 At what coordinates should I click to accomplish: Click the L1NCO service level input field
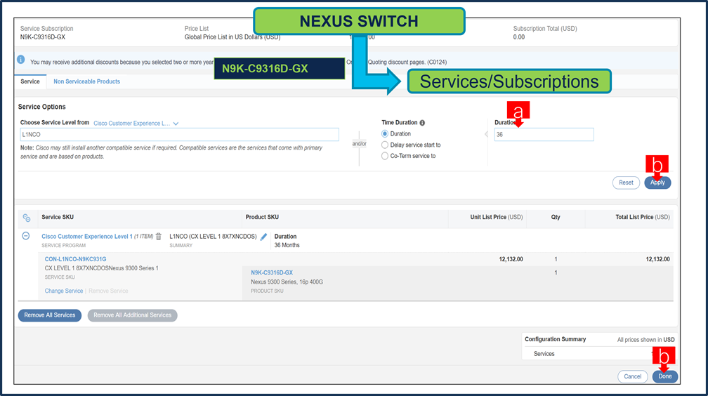pos(179,135)
